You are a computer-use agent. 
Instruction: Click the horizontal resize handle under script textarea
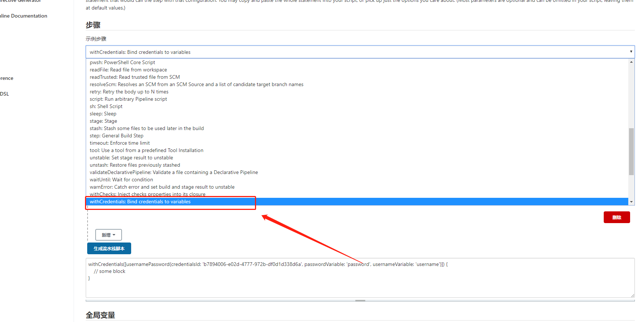click(360, 300)
